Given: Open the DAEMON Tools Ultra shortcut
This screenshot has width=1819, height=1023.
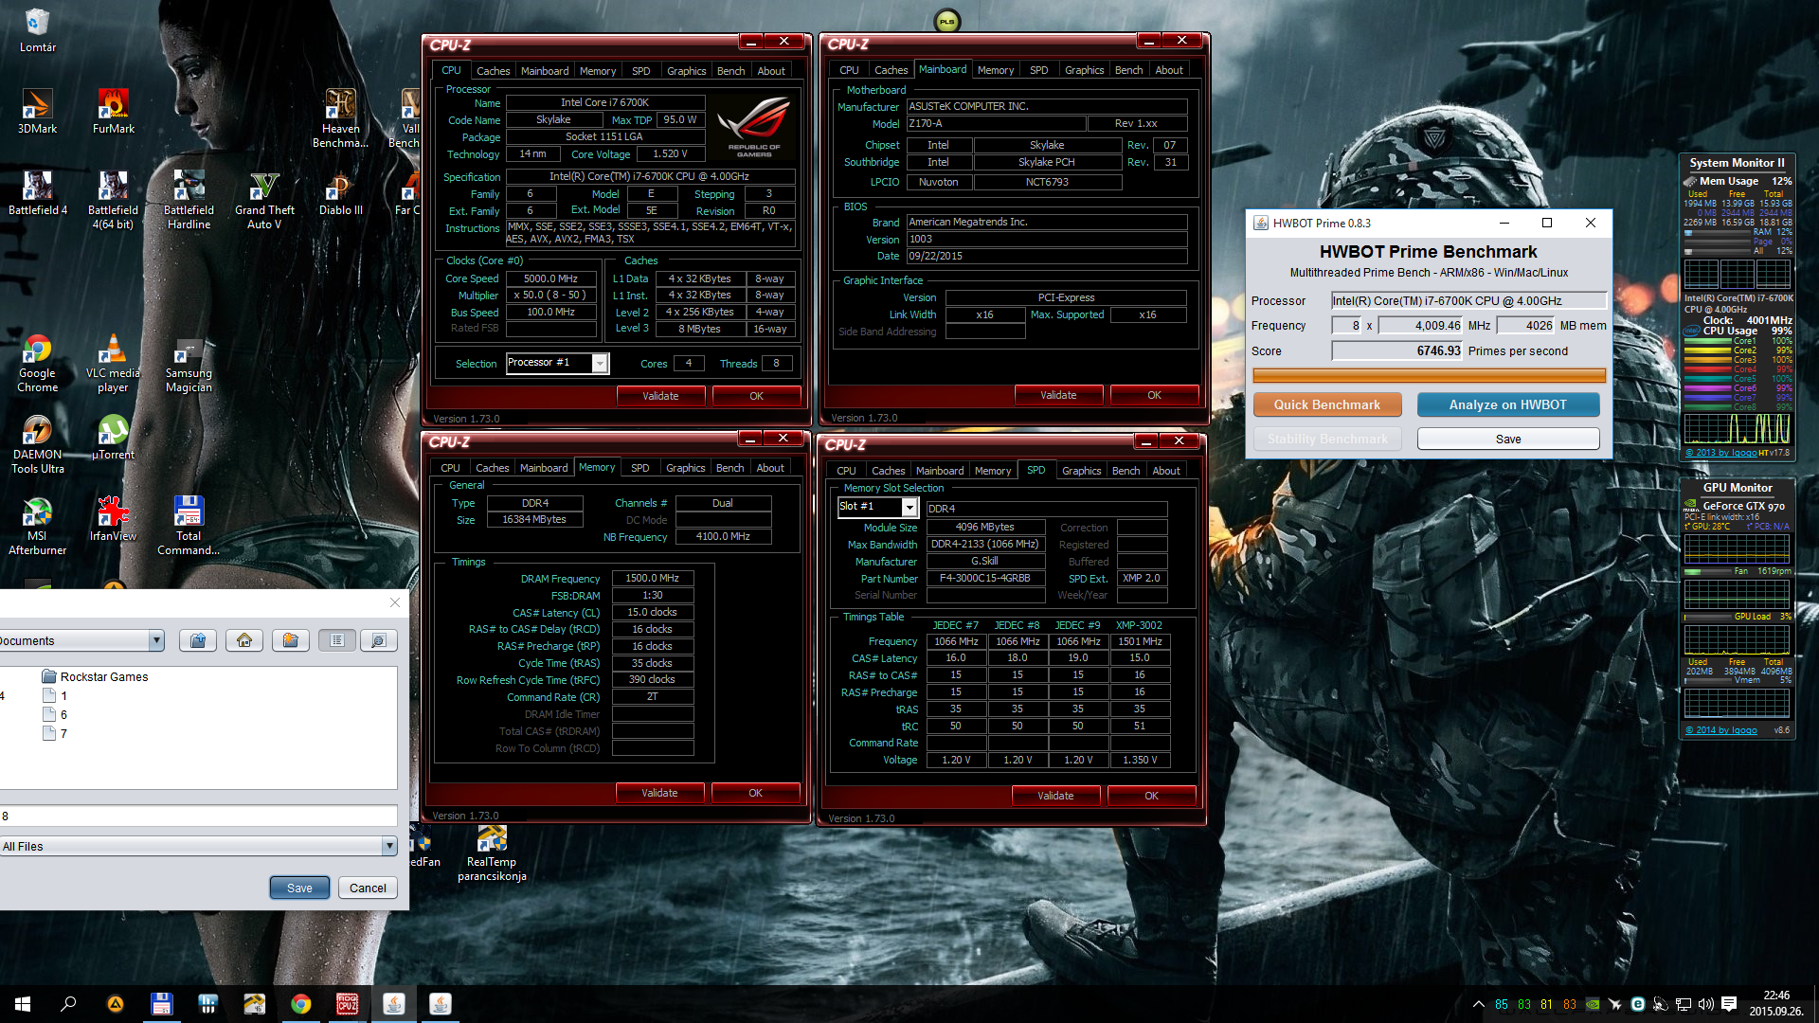Looking at the screenshot, I should coord(37,444).
